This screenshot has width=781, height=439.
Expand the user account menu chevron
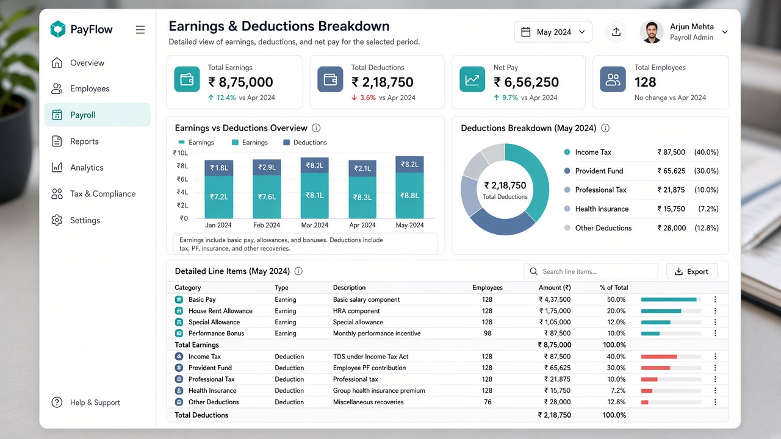pos(725,32)
